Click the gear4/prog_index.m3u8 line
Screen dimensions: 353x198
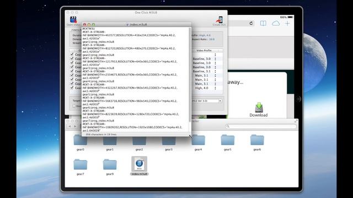98,81
